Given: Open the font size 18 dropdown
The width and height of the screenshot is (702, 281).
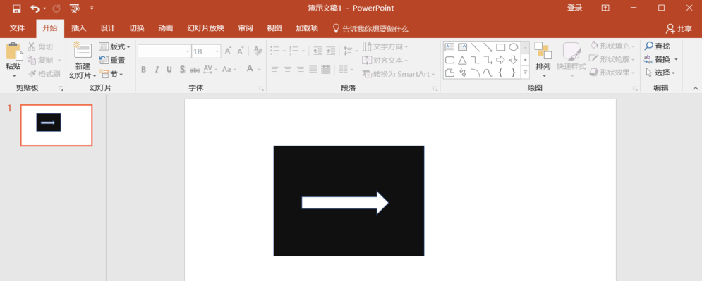Looking at the screenshot, I should [x=217, y=51].
